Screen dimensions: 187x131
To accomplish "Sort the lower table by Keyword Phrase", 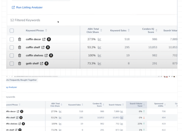I will pos(20,104).
